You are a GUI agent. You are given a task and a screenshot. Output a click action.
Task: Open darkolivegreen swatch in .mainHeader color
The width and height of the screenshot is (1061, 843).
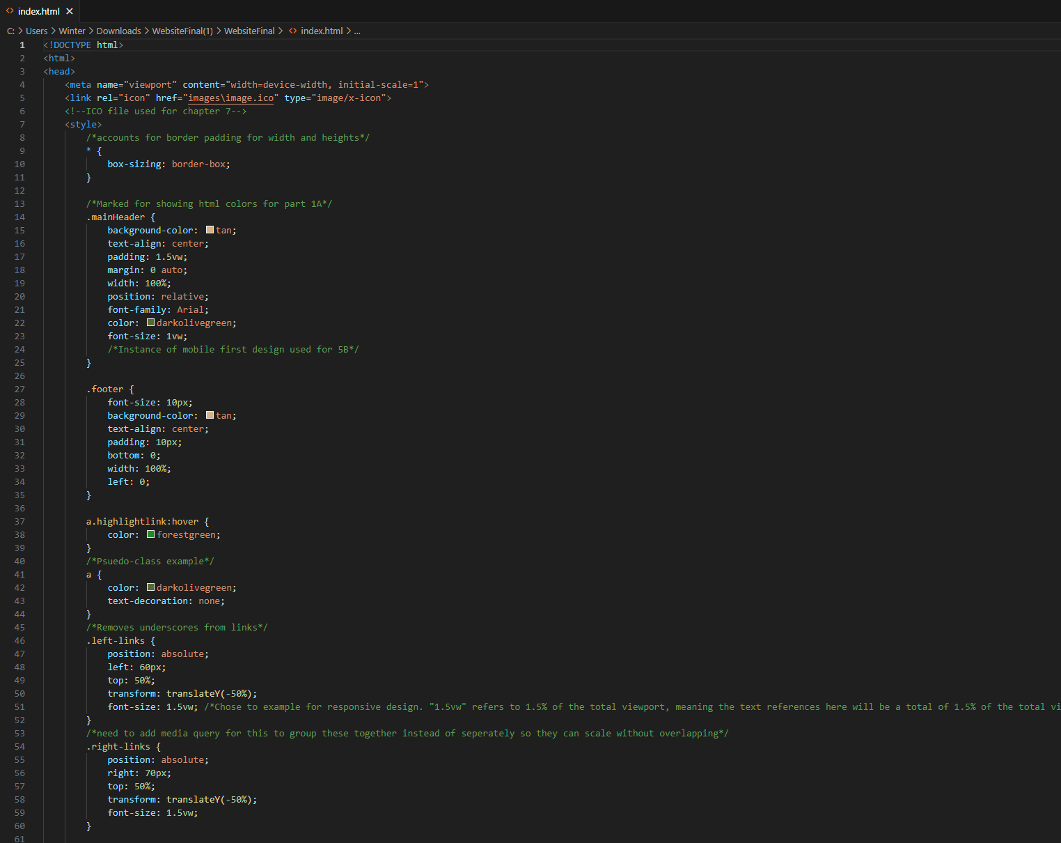click(150, 323)
